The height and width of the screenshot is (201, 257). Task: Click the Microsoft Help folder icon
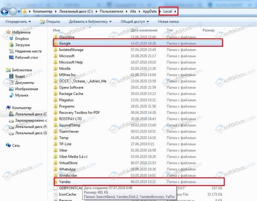[x=55, y=62]
